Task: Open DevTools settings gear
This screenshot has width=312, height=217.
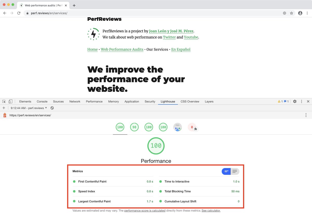Action: tap(295, 101)
